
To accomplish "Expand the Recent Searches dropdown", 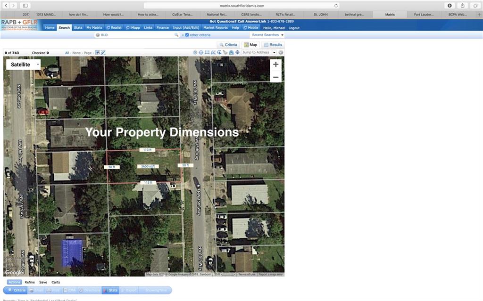I will (x=267, y=35).
